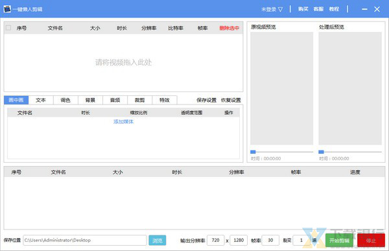
Task: Click the 大小 column header in output list
Action: [117, 172]
